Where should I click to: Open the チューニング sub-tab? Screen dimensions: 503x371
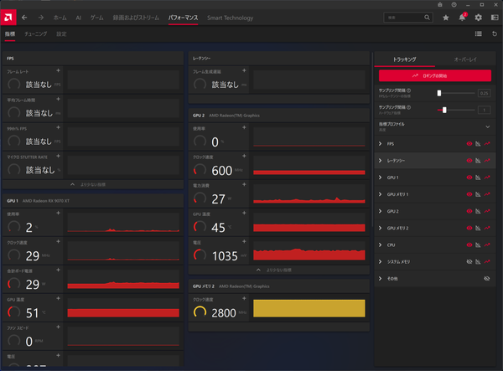tap(35, 34)
